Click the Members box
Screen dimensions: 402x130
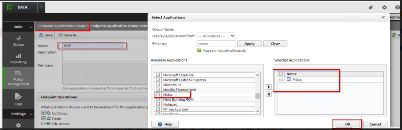(105, 74)
